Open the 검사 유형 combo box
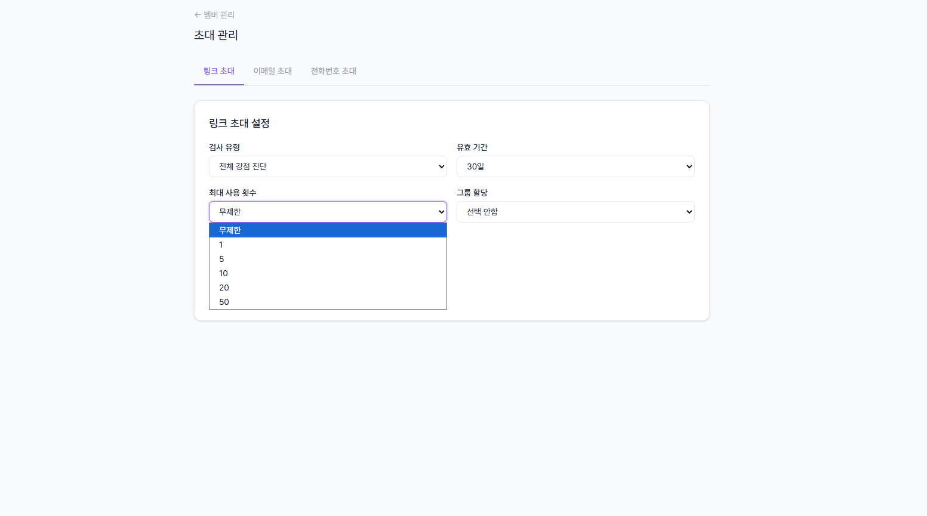927x516 pixels. [x=327, y=166]
